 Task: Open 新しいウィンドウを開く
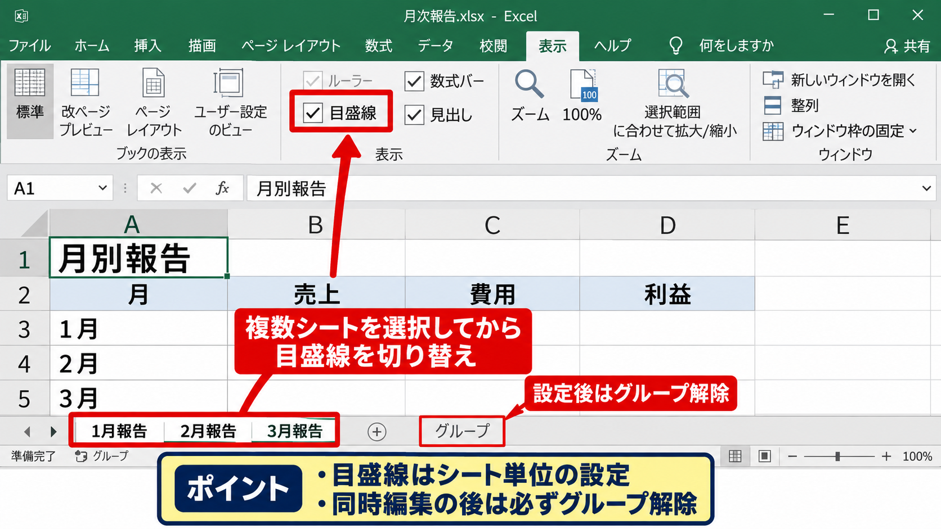(839, 80)
